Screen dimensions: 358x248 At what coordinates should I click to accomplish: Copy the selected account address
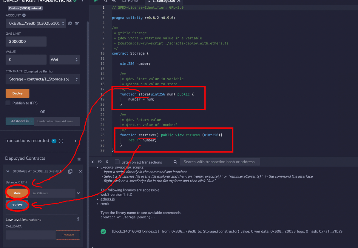(70, 23)
